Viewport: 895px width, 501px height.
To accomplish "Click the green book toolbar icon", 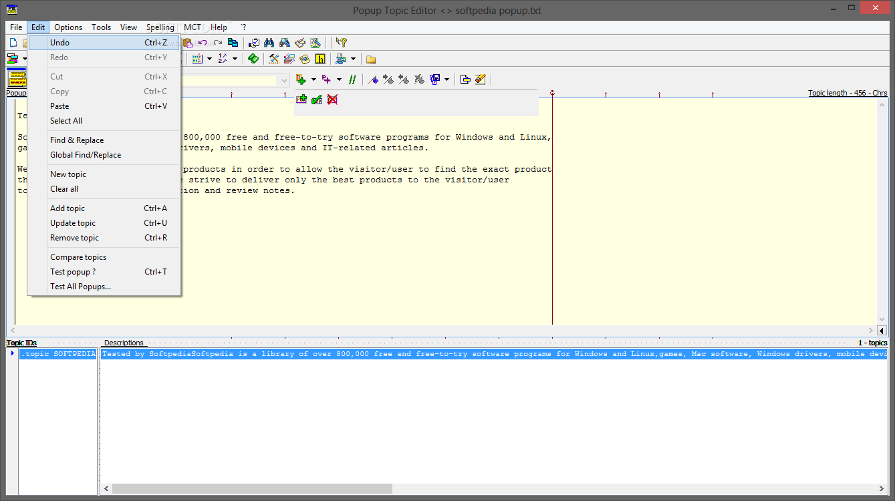I will 253,59.
